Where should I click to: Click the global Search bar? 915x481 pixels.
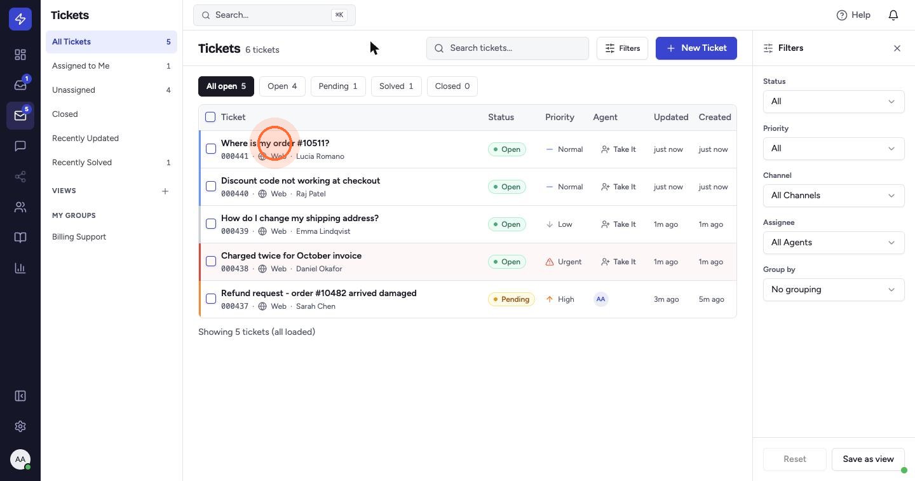274,15
